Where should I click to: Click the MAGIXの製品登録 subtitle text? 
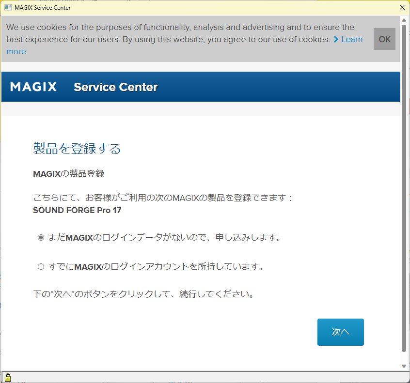[69, 173]
